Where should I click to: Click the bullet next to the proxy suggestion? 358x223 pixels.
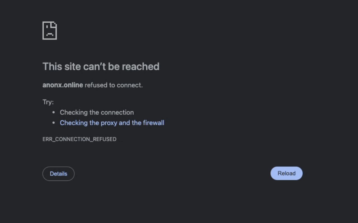[x=54, y=123]
